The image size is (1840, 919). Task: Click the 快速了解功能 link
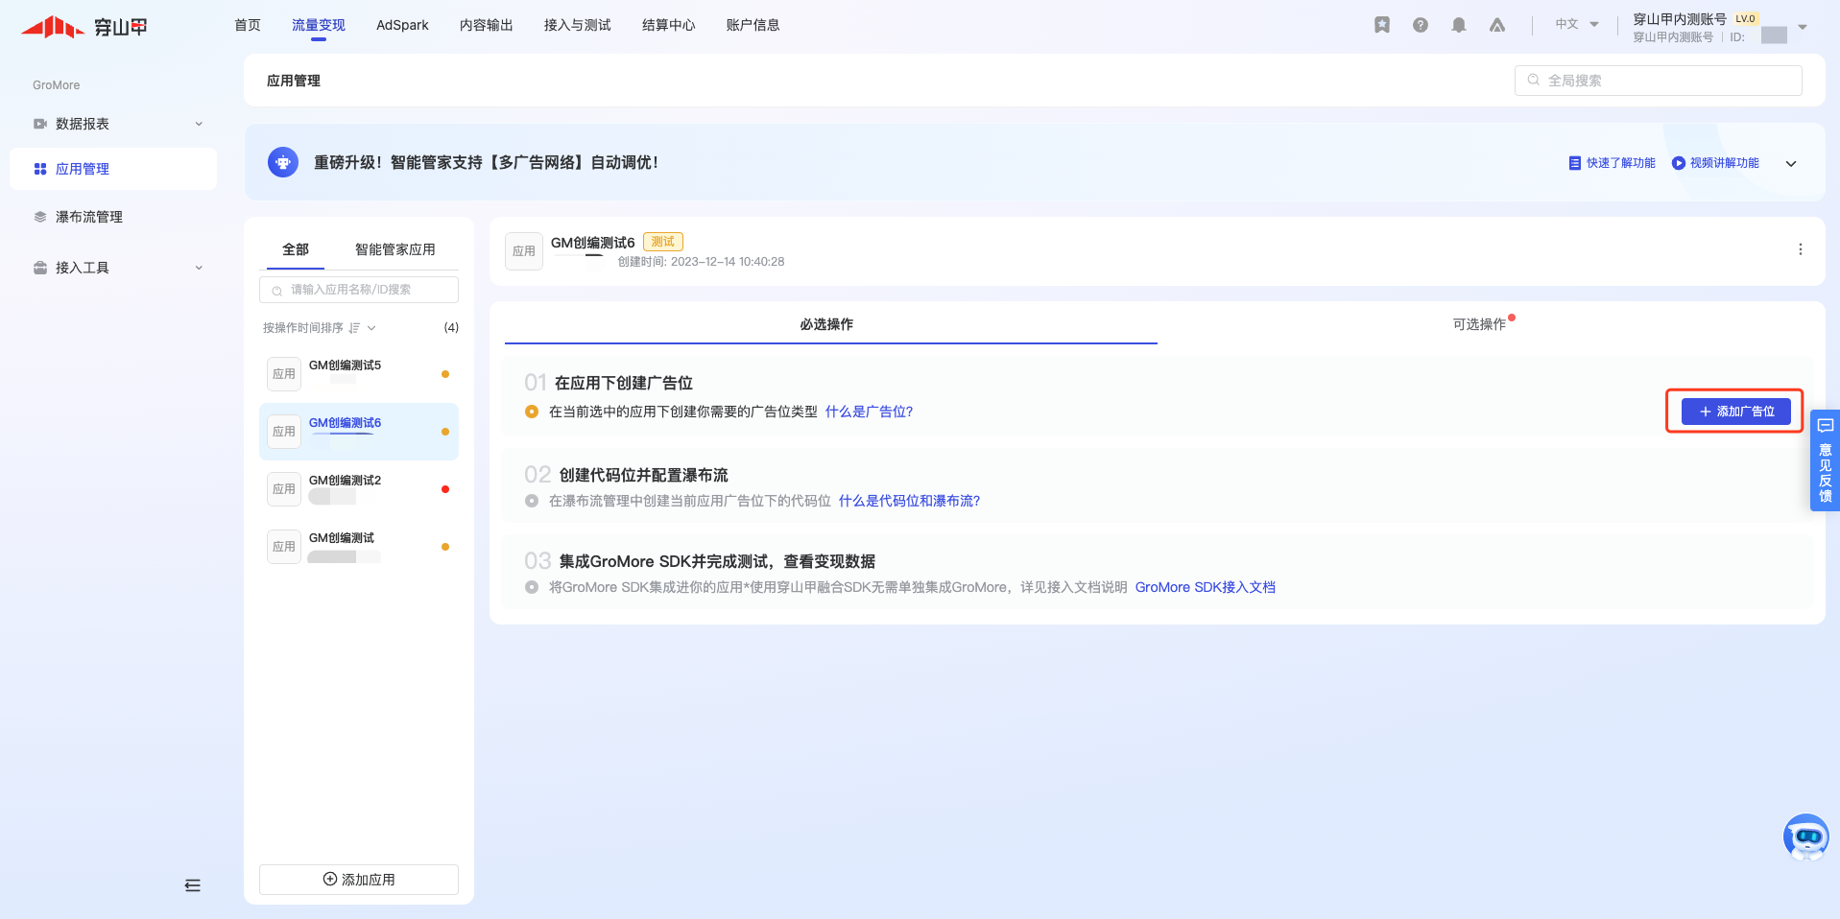[1613, 163]
